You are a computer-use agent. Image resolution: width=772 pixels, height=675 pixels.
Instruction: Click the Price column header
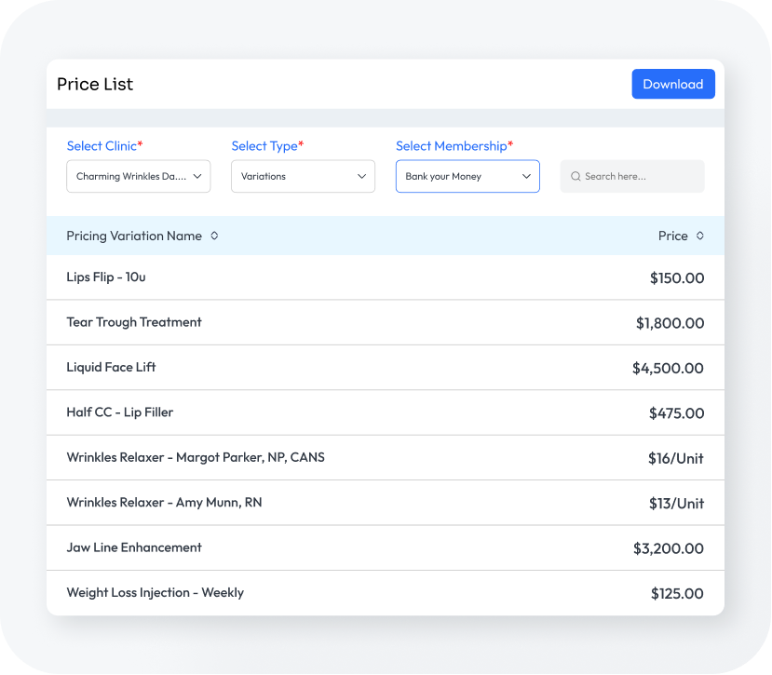point(672,236)
